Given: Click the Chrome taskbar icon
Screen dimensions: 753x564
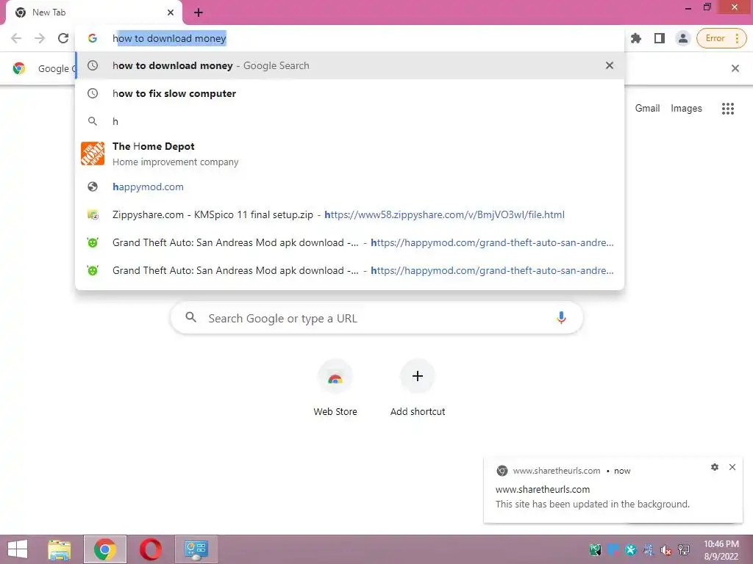Looking at the screenshot, I should (x=105, y=549).
